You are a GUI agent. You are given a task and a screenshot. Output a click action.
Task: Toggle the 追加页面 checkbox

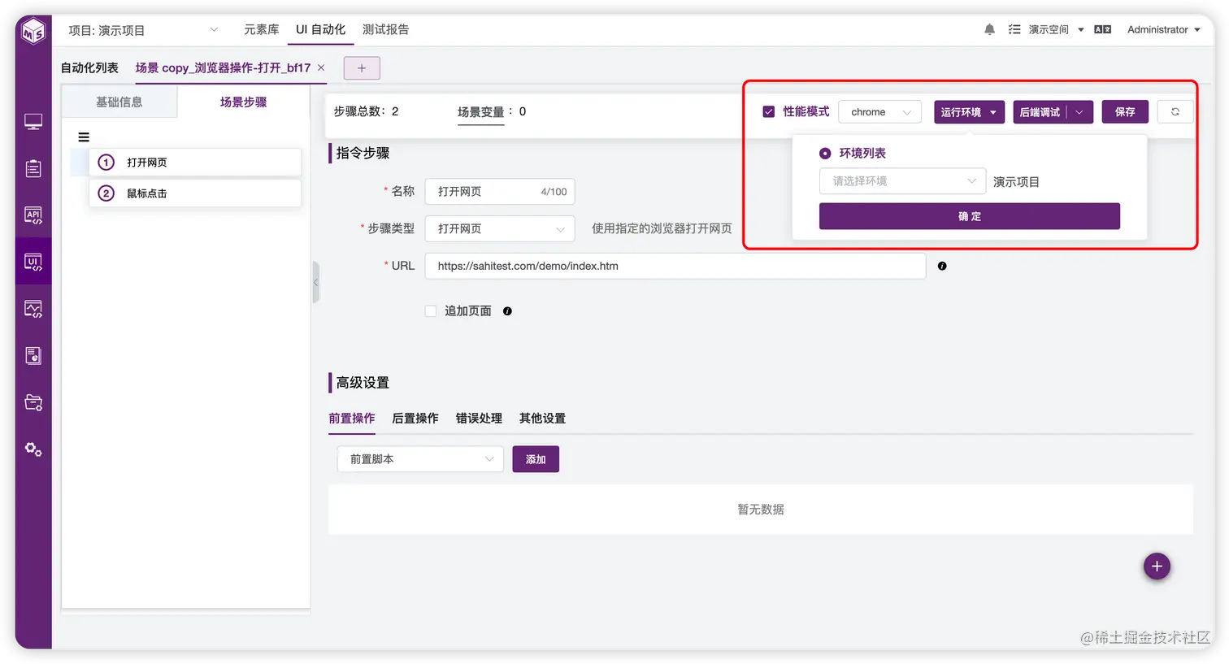430,310
